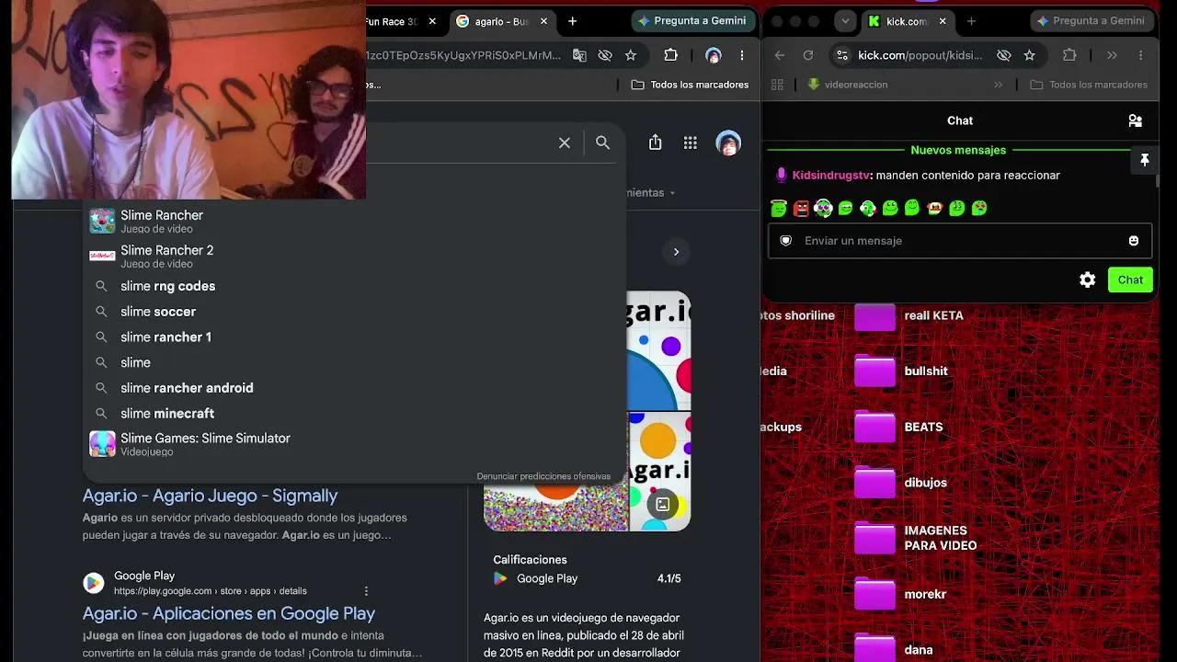Open the Kick chat user list icon
Image resolution: width=1177 pixels, height=662 pixels.
tap(1135, 120)
